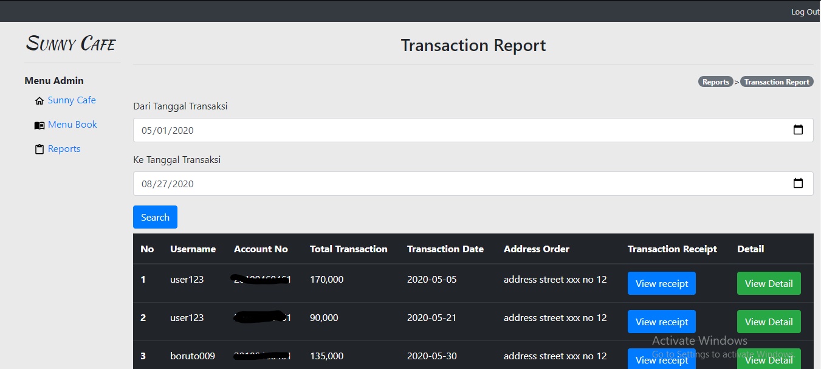
Task: Go to the Menu Book page
Action: [72, 125]
